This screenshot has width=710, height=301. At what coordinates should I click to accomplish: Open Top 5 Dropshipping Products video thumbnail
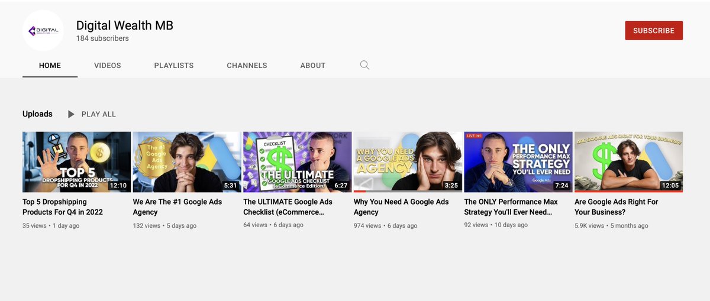[76, 162]
